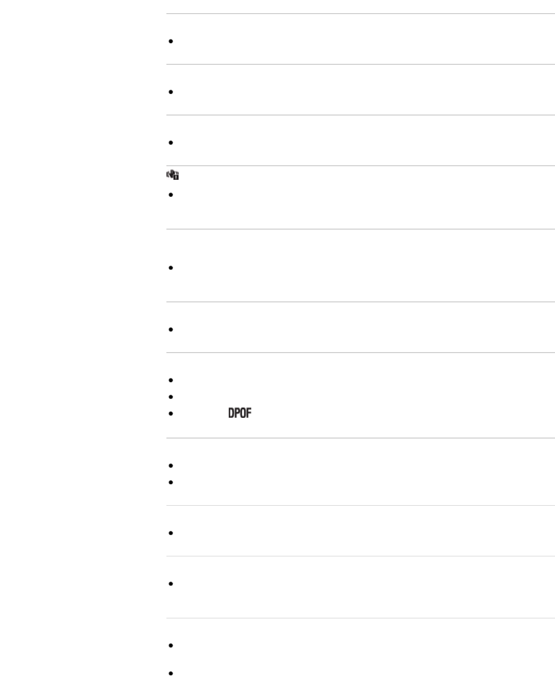
Task: Click the topmost horizontal divider line
Action: [x=360, y=14]
